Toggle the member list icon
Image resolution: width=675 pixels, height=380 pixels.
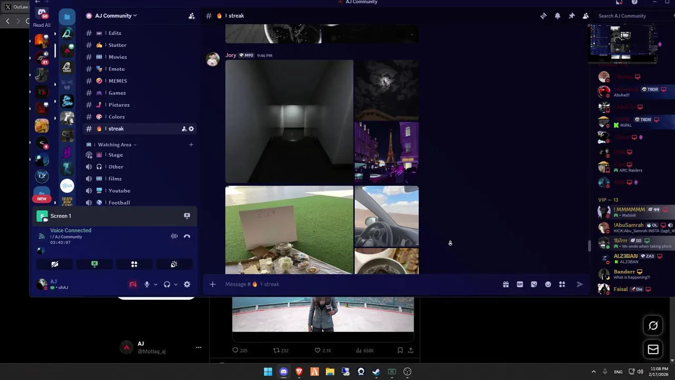pyautogui.click(x=585, y=16)
